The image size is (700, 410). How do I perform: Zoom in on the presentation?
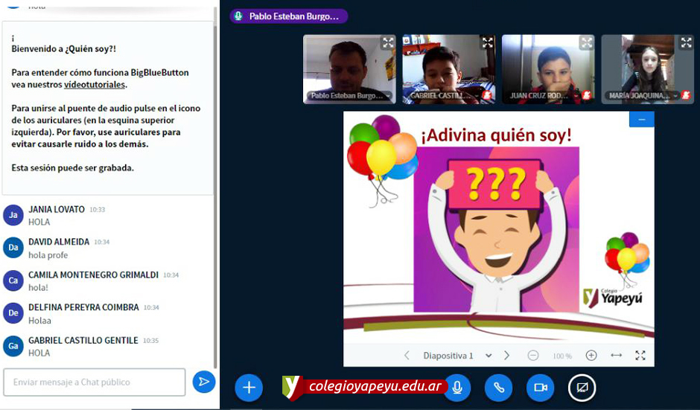click(591, 356)
